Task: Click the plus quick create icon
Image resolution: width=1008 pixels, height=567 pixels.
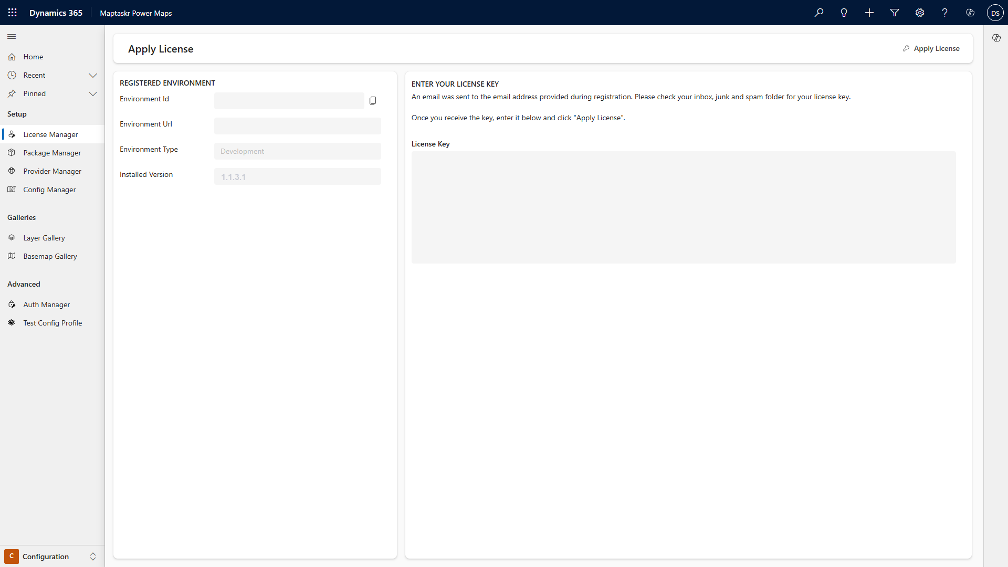Action: (869, 13)
